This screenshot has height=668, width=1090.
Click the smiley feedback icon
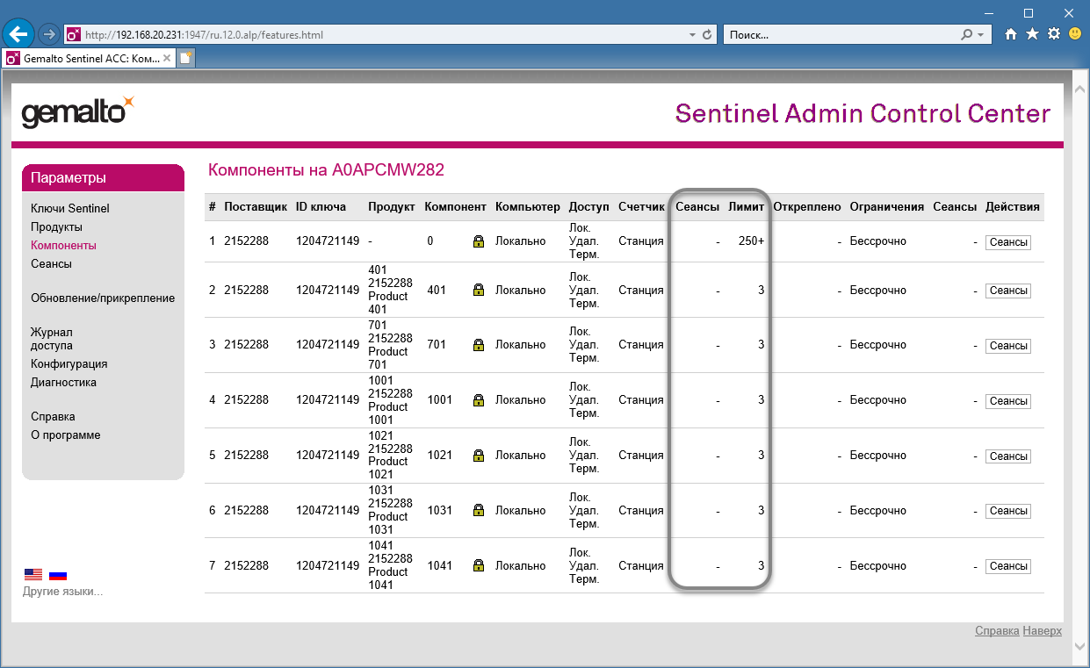tap(1074, 34)
